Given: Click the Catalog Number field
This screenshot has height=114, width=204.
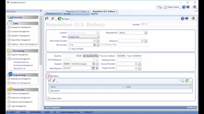Looking at the screenshot, I should click(x=129, y=60).
